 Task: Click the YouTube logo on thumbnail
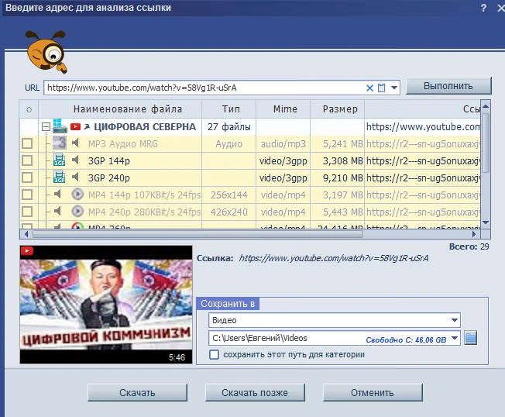click(x=27, y=250)
